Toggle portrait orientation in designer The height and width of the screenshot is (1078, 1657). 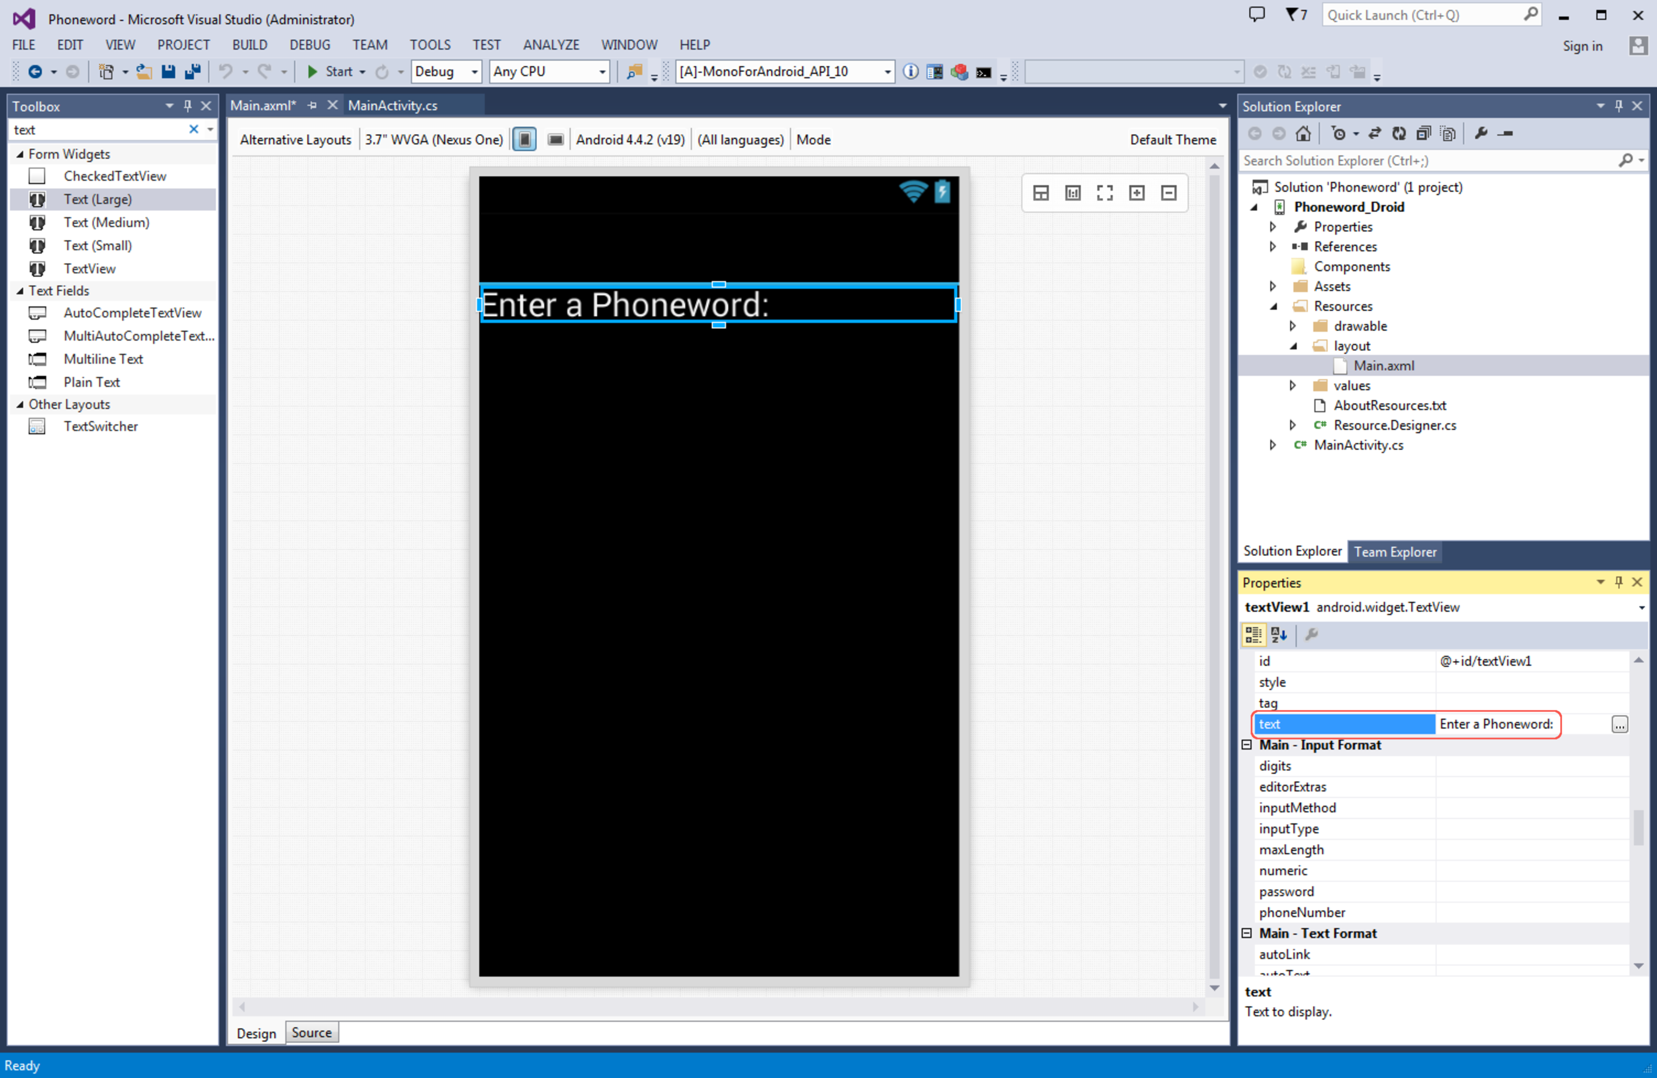click(x=525, y=139)
